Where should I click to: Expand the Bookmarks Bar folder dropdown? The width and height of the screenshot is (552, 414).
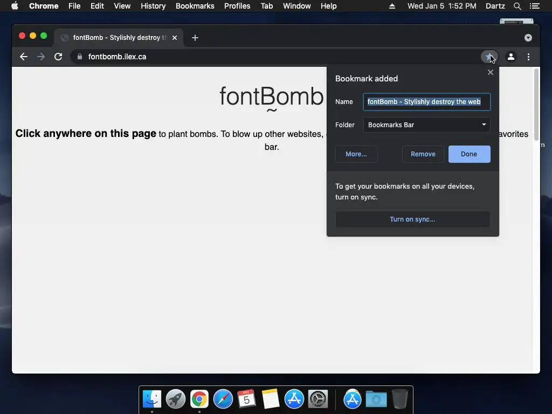tap(427, 125)
